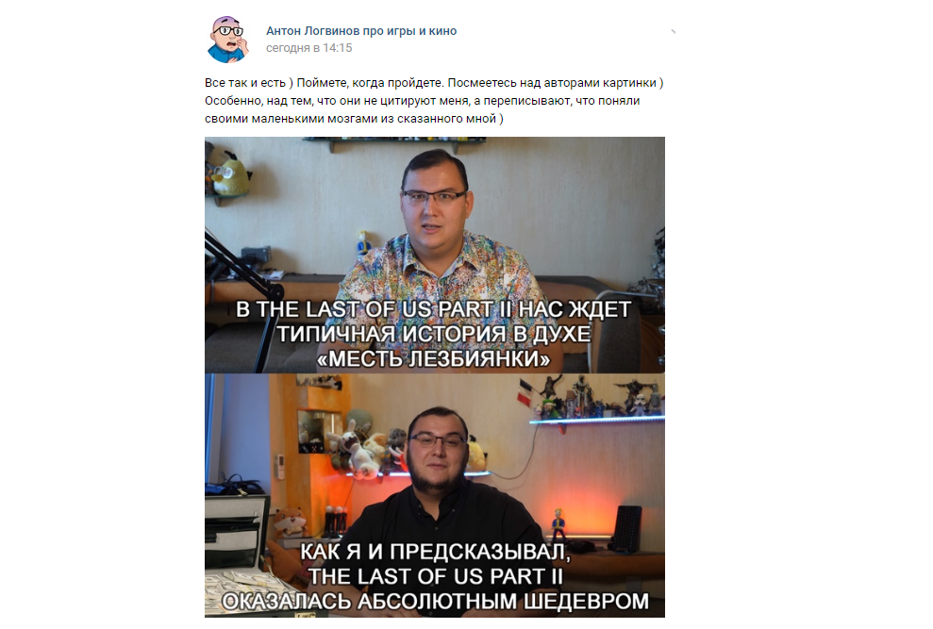The height and width of the screenshot is (629, 933).
Task: Click the caption ТИПИЧНАЯ ИСТОРИЯ В ДУХЕ
Action: click(x=434, y=334)
